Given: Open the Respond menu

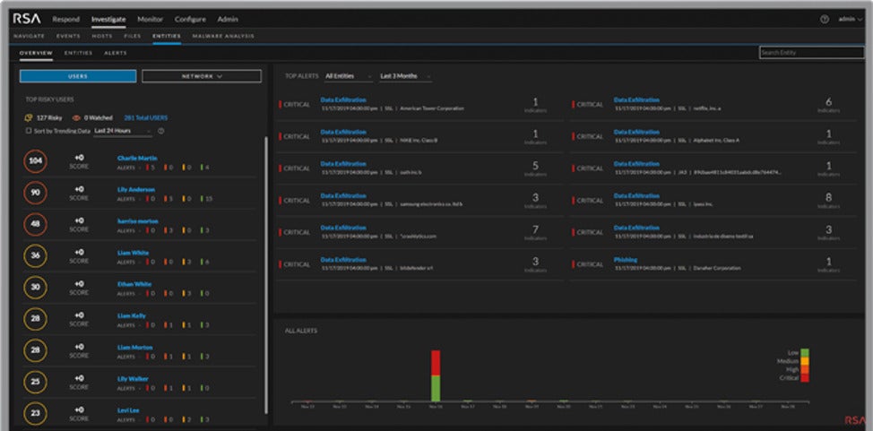Looking at the screenshot, I should pyautogui.click(x=65, y=19).
